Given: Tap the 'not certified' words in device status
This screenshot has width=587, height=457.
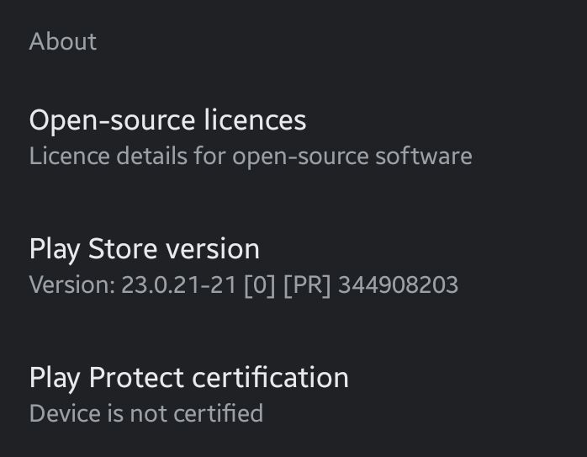Looking at the screenshot, I should (x=197, y=413).
